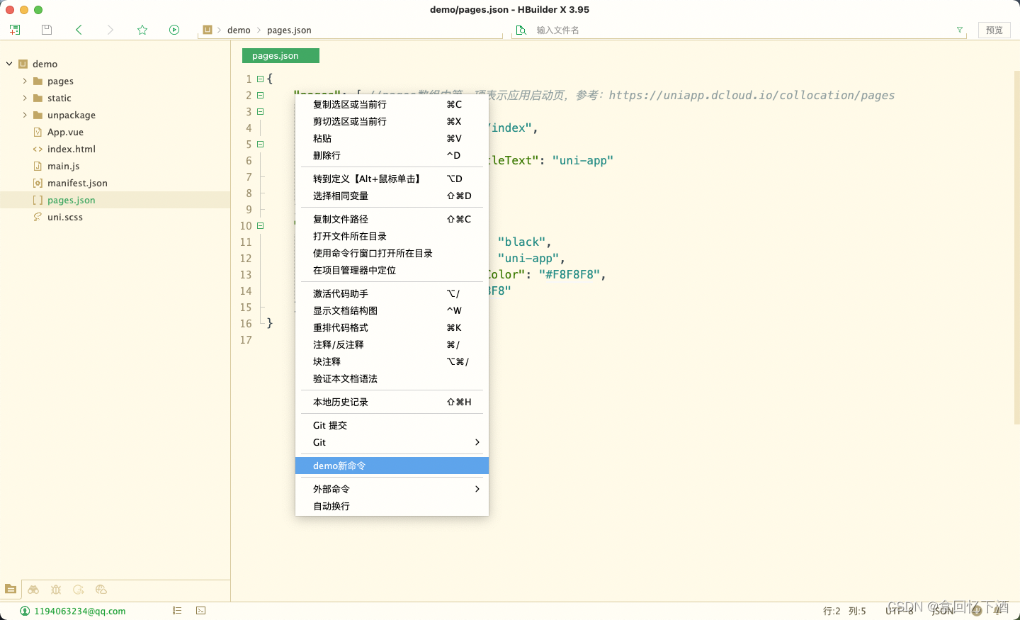Expand the pages folder
The height and width of the screenshot is (620, 1020).
pos(25,81)
